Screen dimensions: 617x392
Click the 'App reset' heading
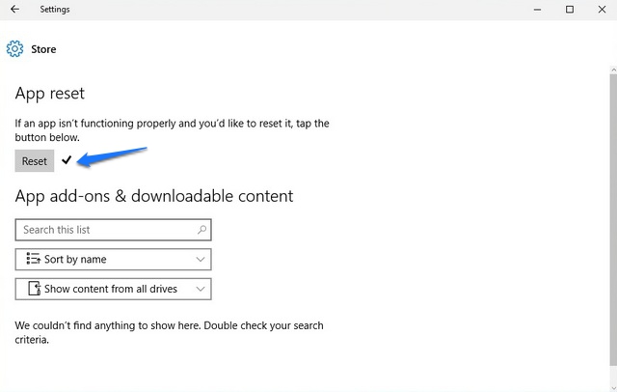(x=50, y=94)
